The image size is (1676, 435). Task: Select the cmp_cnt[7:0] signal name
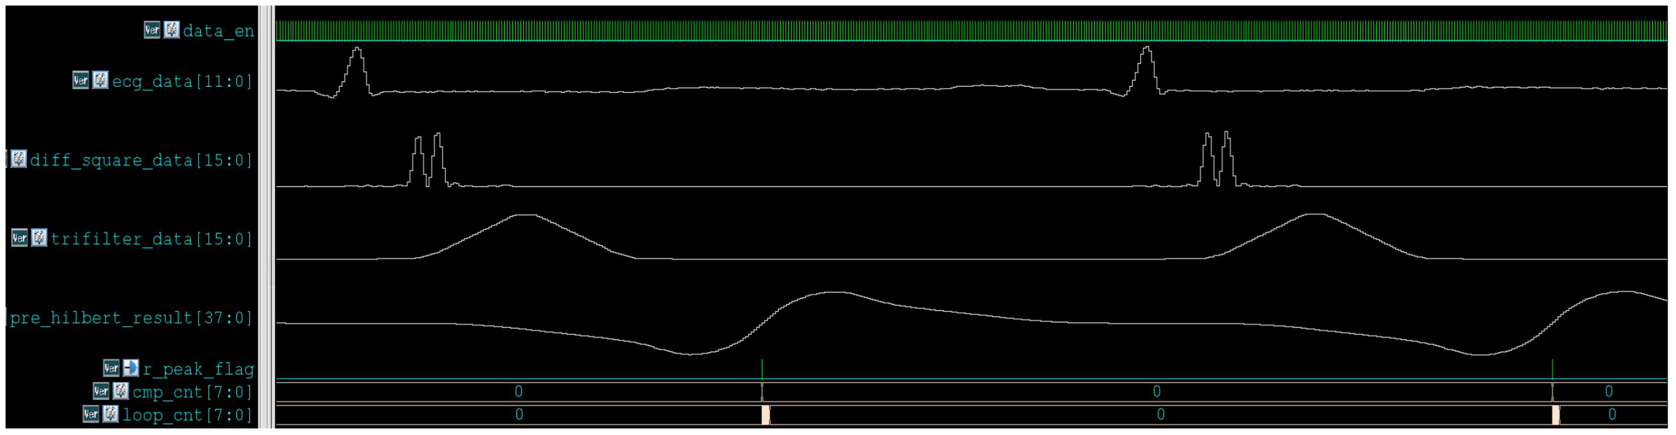coord(193,393)
